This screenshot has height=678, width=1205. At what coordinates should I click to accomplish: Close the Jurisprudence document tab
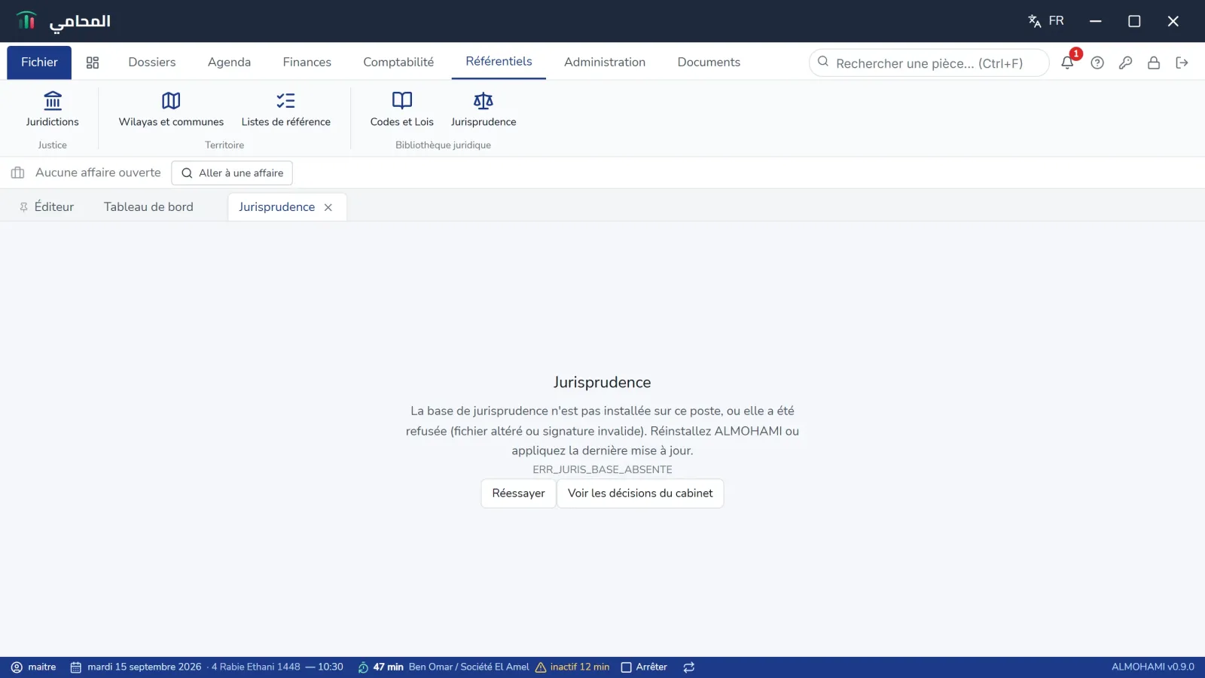click(328, 207)
